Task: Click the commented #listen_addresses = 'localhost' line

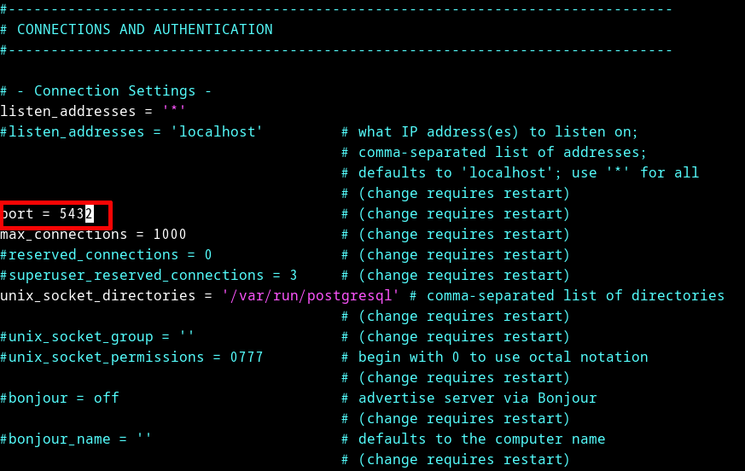Action: [x=131, y=131]
